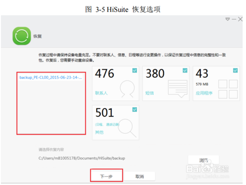Click the 请选择恢复内容 prompt text
This screenshot has width=246, height=185.
(51, 150)
